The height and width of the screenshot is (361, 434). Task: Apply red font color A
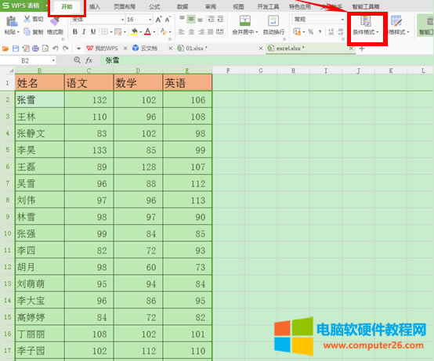(x=147, y=32)
